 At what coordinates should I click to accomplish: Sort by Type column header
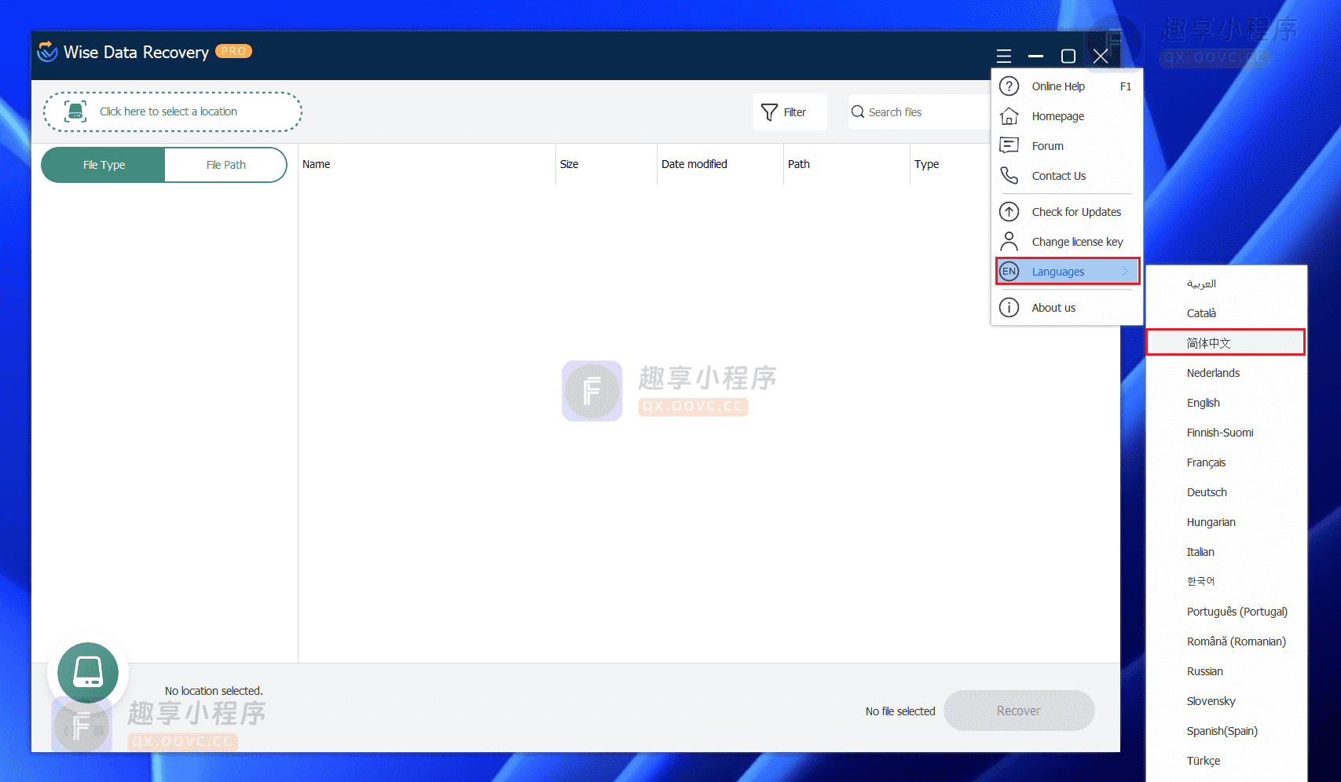pyautogui.click(x=951, y=164)
